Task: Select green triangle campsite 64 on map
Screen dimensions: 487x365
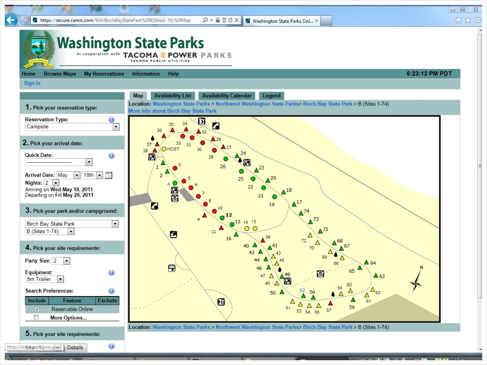Action: point(367,262)
